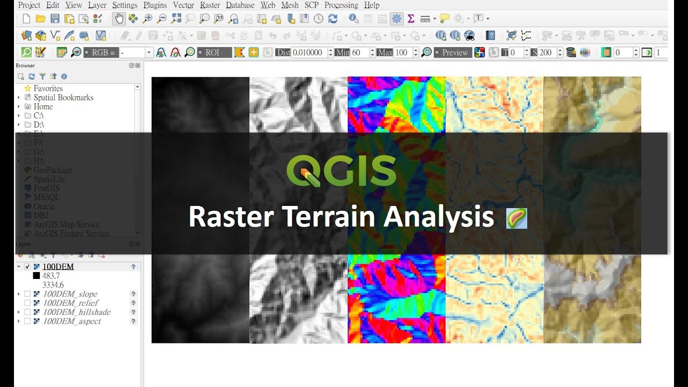The height and width of the screenshot is (387, 688).
Task: Select the 100DEM_aspect layer name
Action: coord(72,321)
